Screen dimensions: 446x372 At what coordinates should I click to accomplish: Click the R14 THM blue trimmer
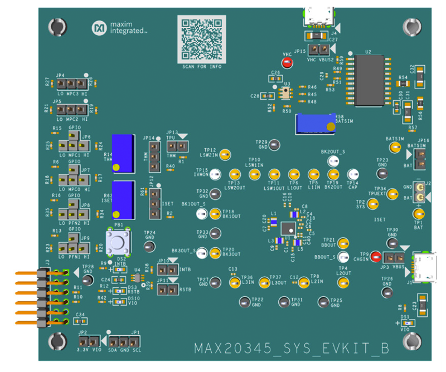124,153
